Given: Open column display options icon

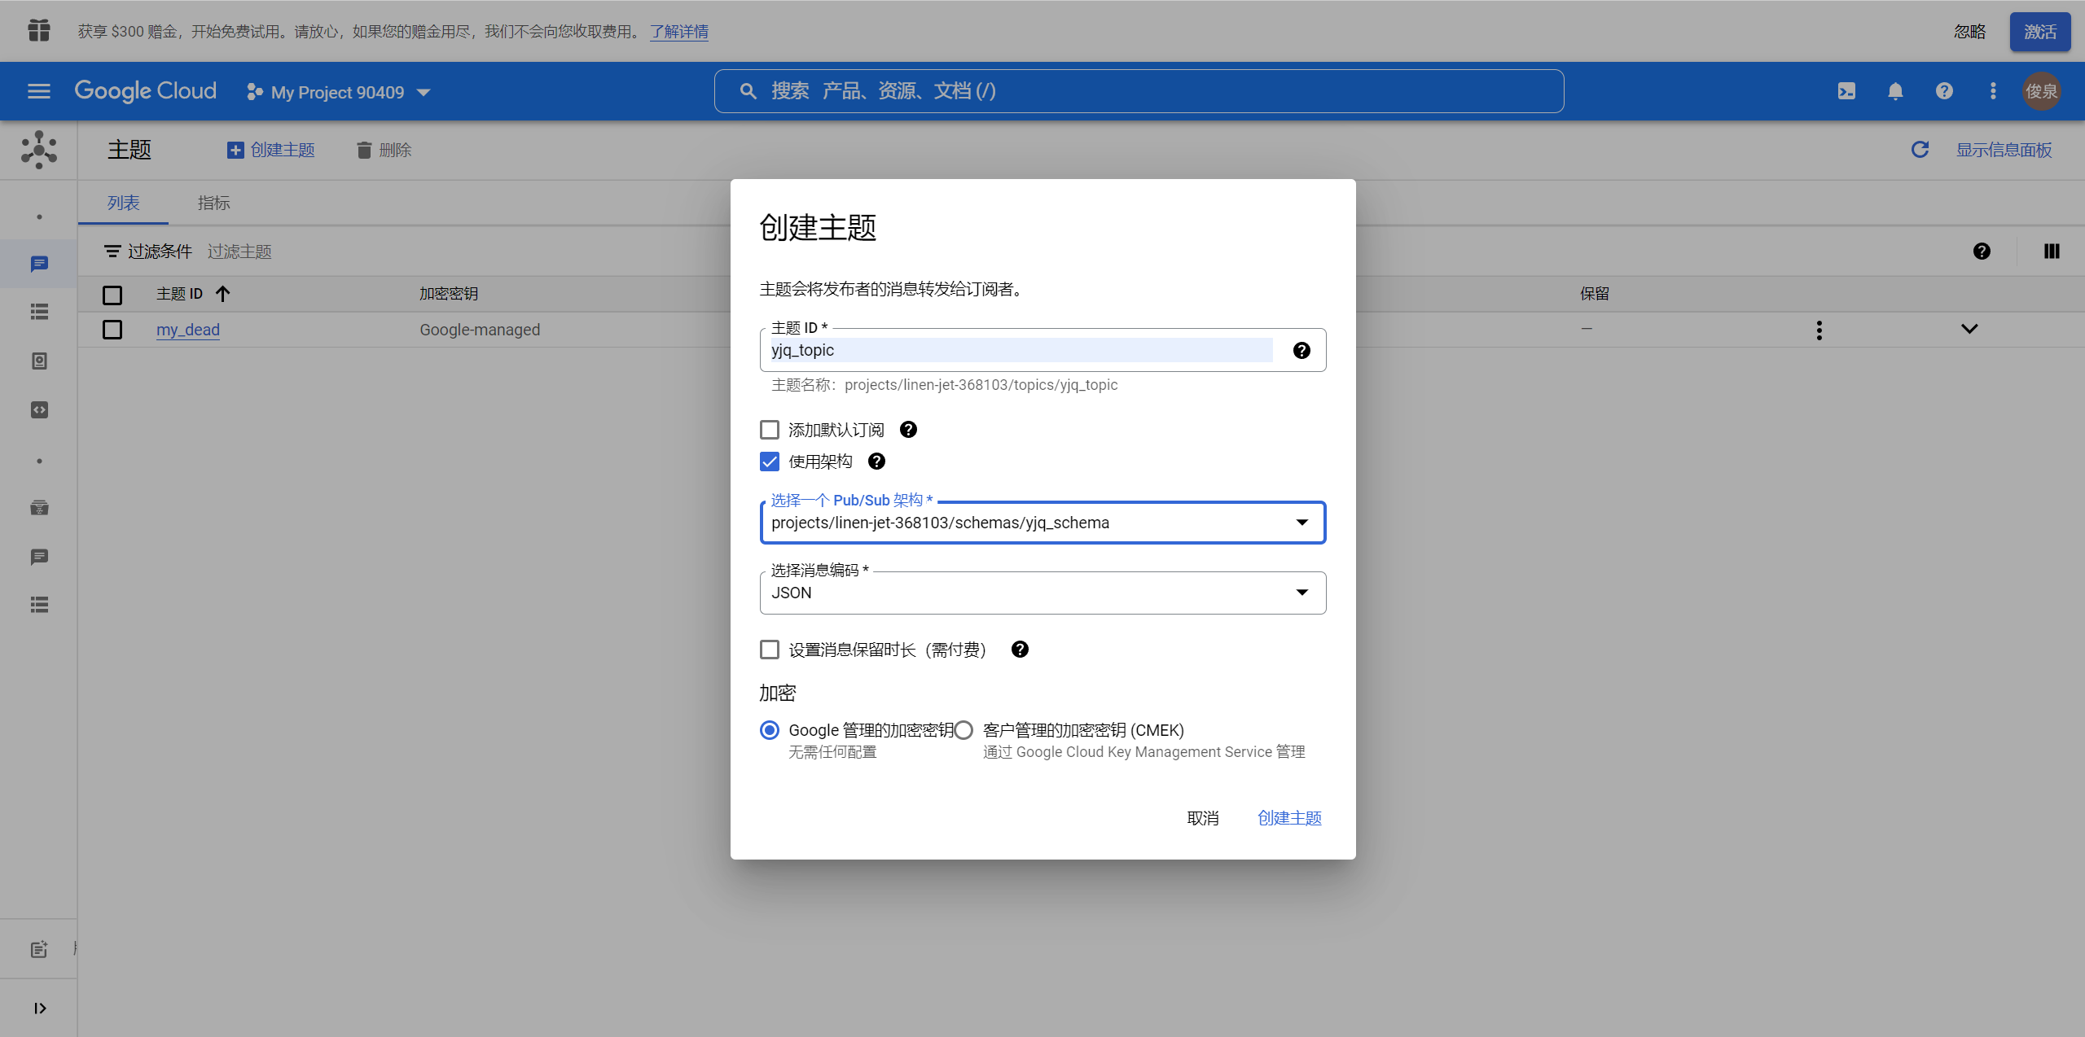Looking at the screenshot, I should [2052, 252].
